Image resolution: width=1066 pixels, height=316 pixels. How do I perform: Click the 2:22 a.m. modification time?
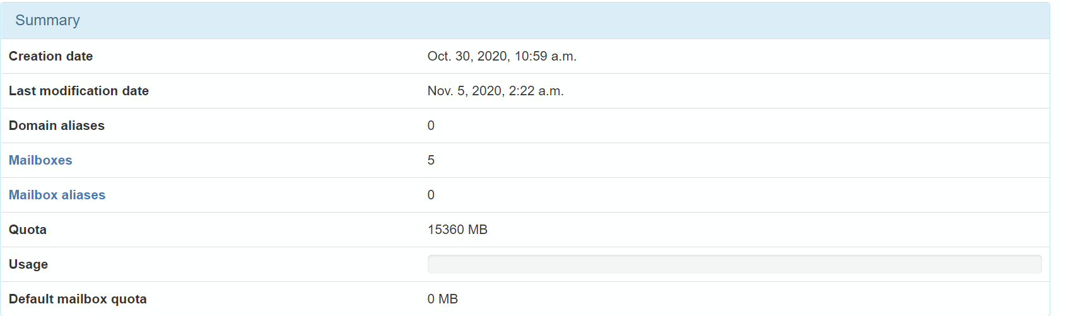coord(536,91)
